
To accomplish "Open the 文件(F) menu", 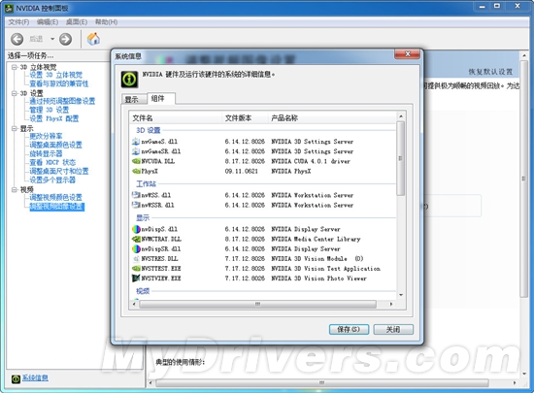I will (18, 22).
